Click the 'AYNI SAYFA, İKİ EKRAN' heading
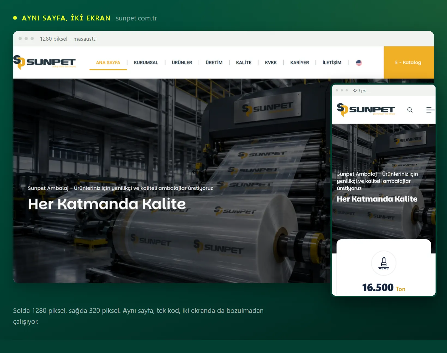 [x=66, y=18]
